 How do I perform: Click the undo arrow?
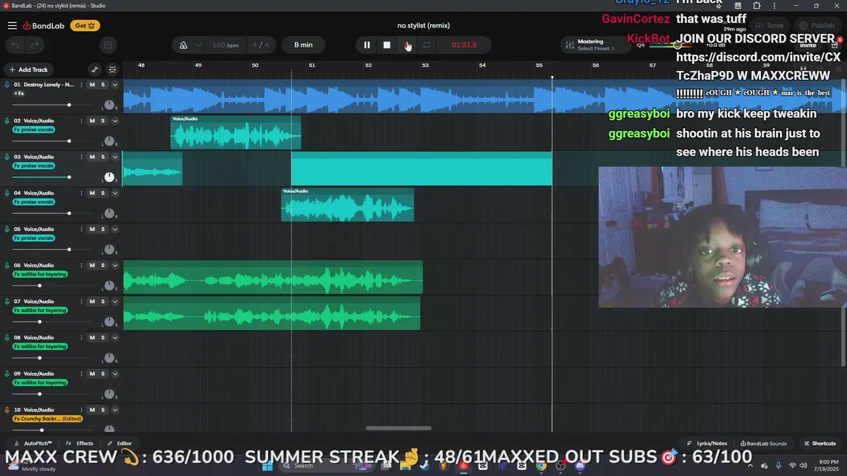17,45
